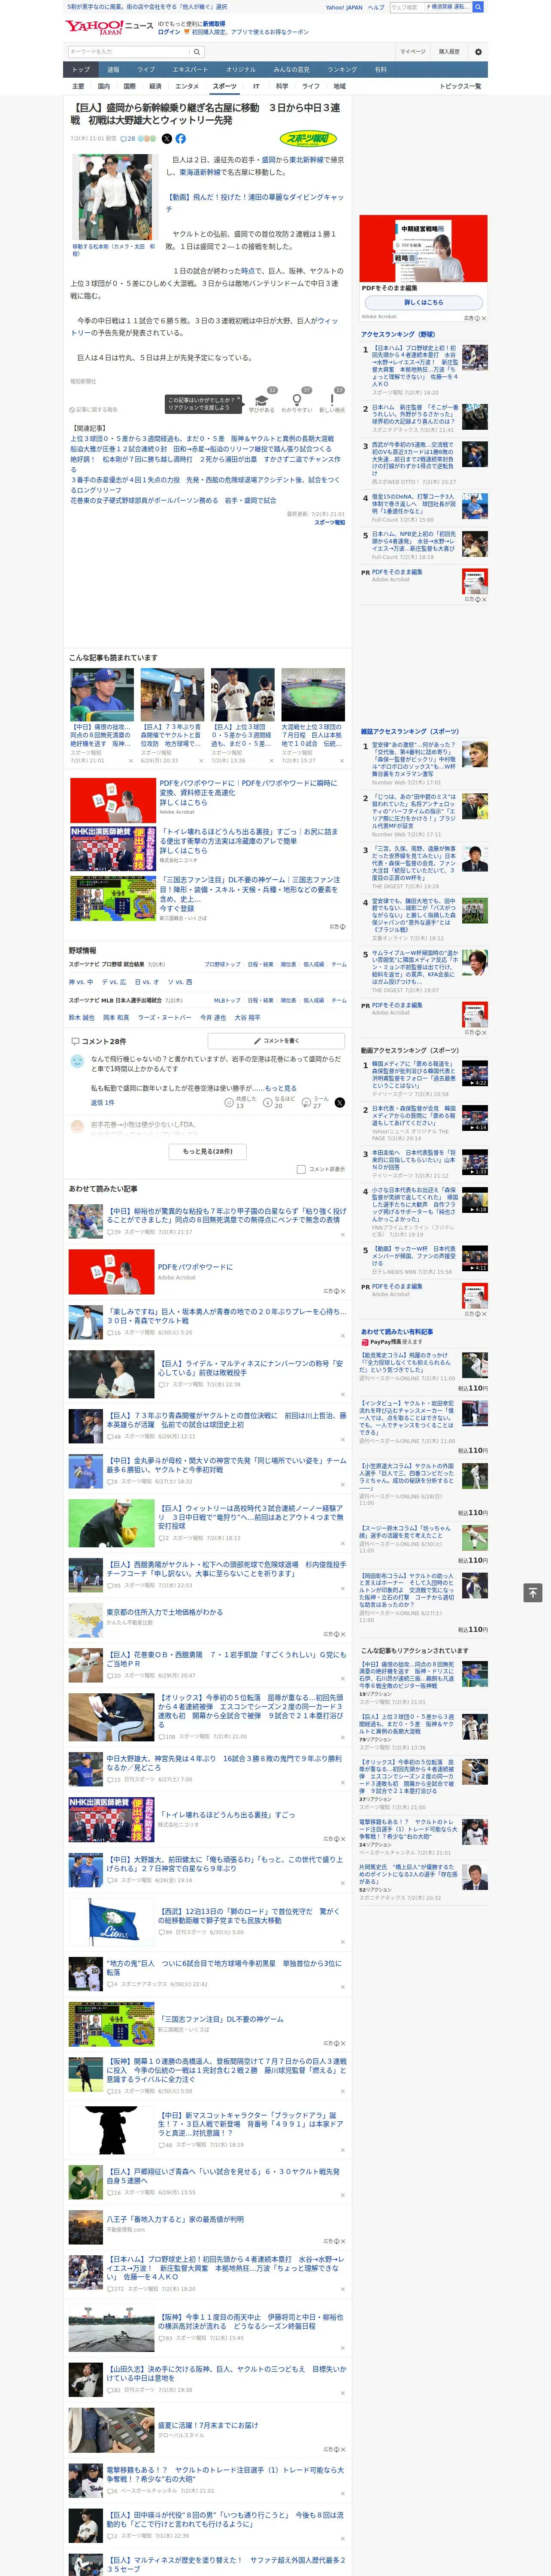This screenshot has height=2576, width=551.
Task: Open settings via the gear icon
Action: point(478,52)
